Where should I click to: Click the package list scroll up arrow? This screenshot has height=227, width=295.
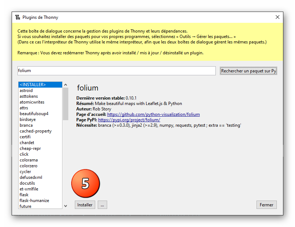tap(65, 85)
